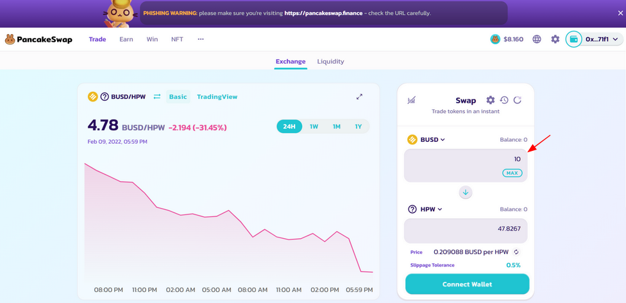Refresh the swap price icon
Screen dimensions: 626x303
518,100
